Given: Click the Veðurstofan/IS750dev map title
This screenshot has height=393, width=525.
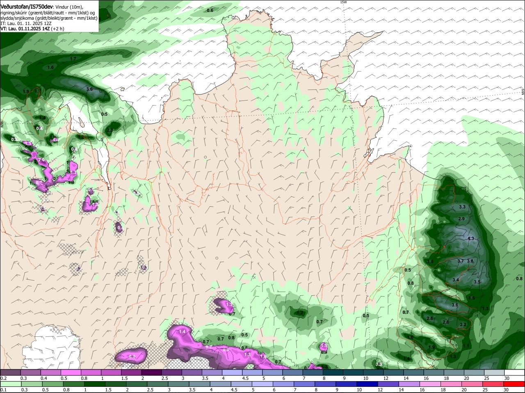Looking at the screenshot, I should 27,7.
